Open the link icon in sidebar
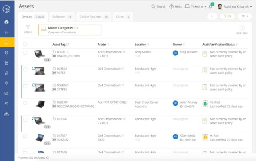 click(x=6, y=104)
